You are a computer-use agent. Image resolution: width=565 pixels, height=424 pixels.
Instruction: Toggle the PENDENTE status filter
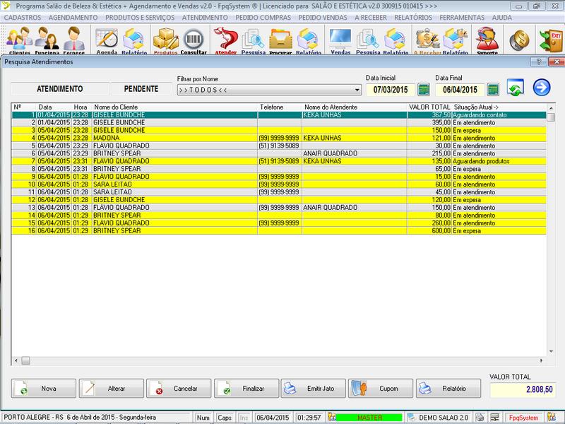(141, 89)
